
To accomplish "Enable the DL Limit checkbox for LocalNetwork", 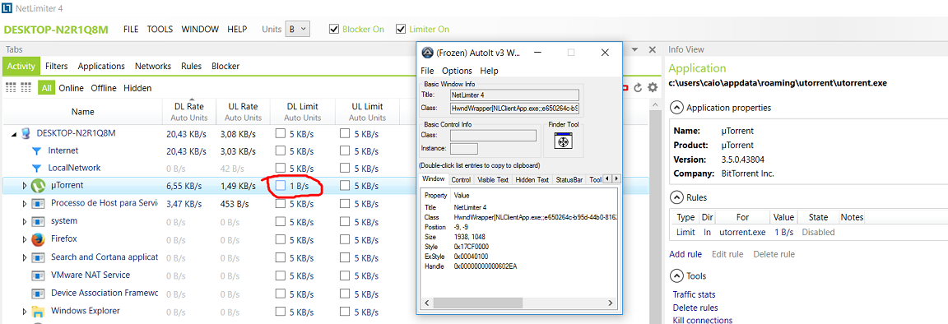I will click(x=280, y=168).
